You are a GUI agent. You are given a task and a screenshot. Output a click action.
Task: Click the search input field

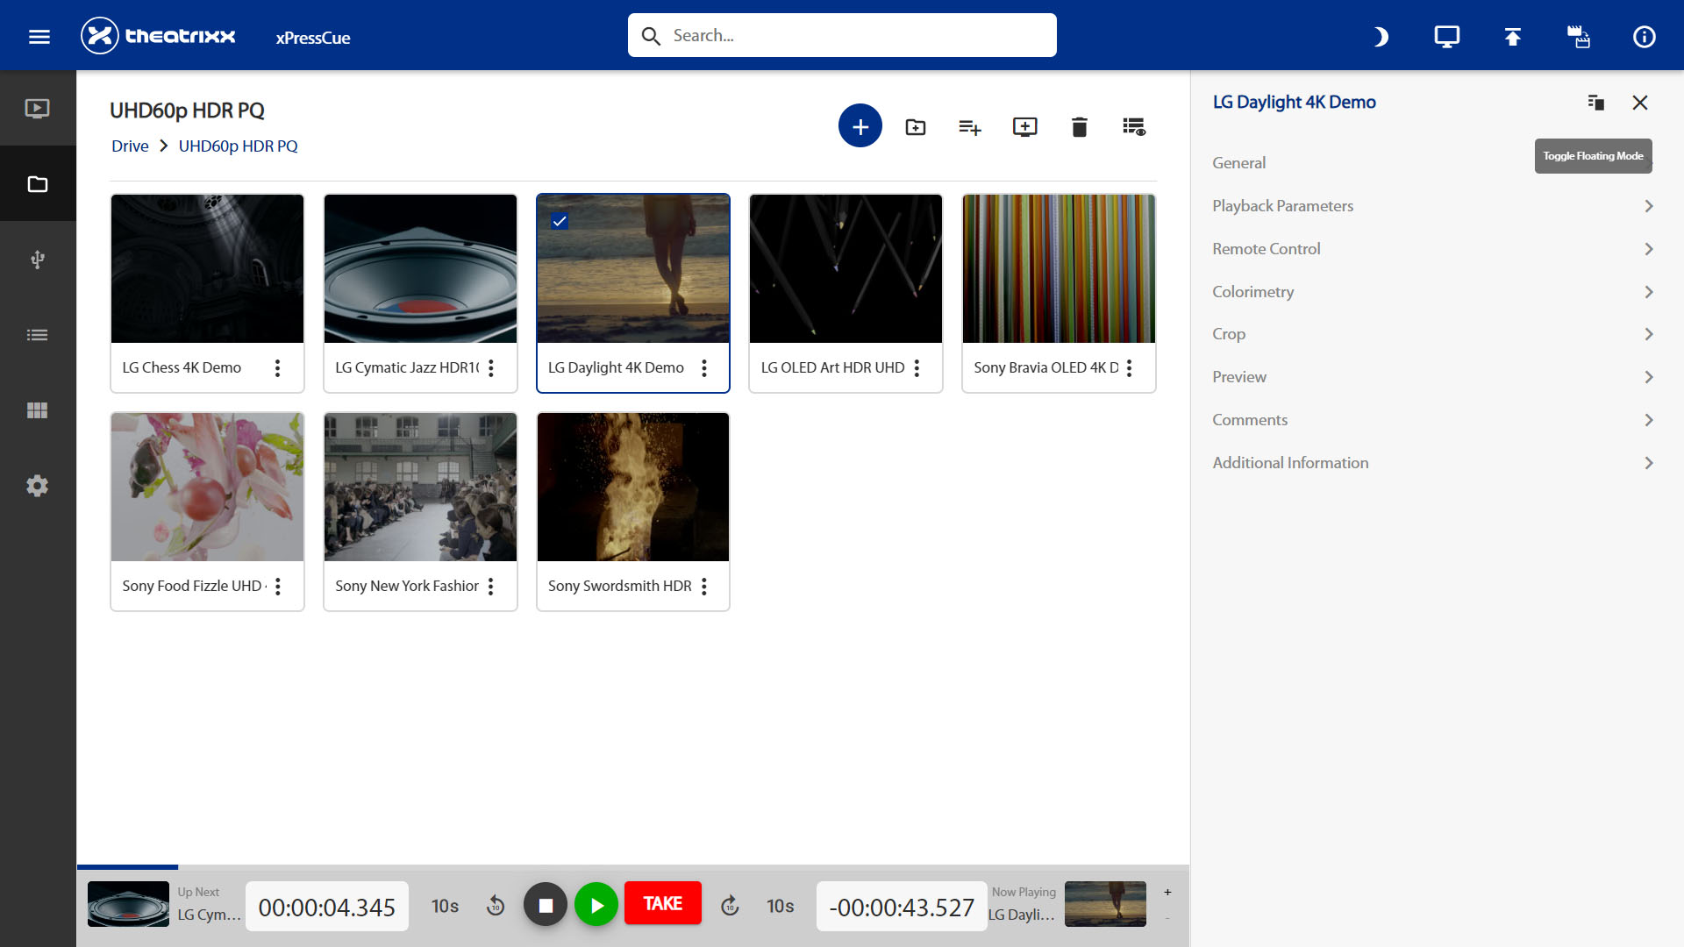(842, 35)
